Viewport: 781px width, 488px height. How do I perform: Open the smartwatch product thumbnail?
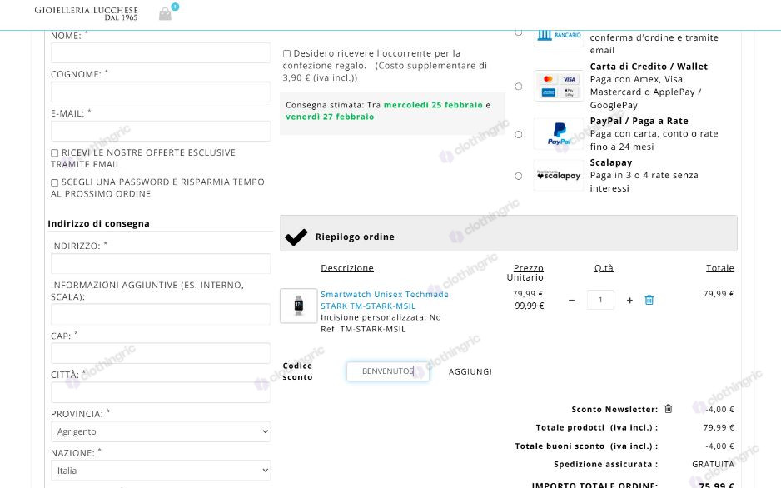298,306
